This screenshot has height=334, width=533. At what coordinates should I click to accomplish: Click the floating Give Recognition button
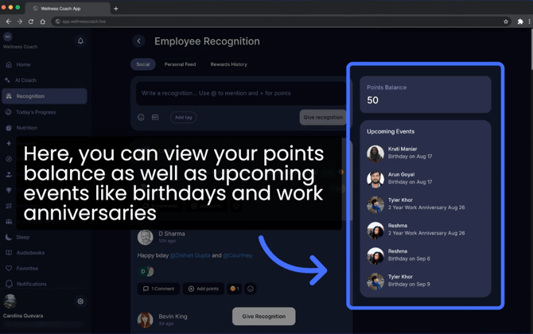click(264, 317)
